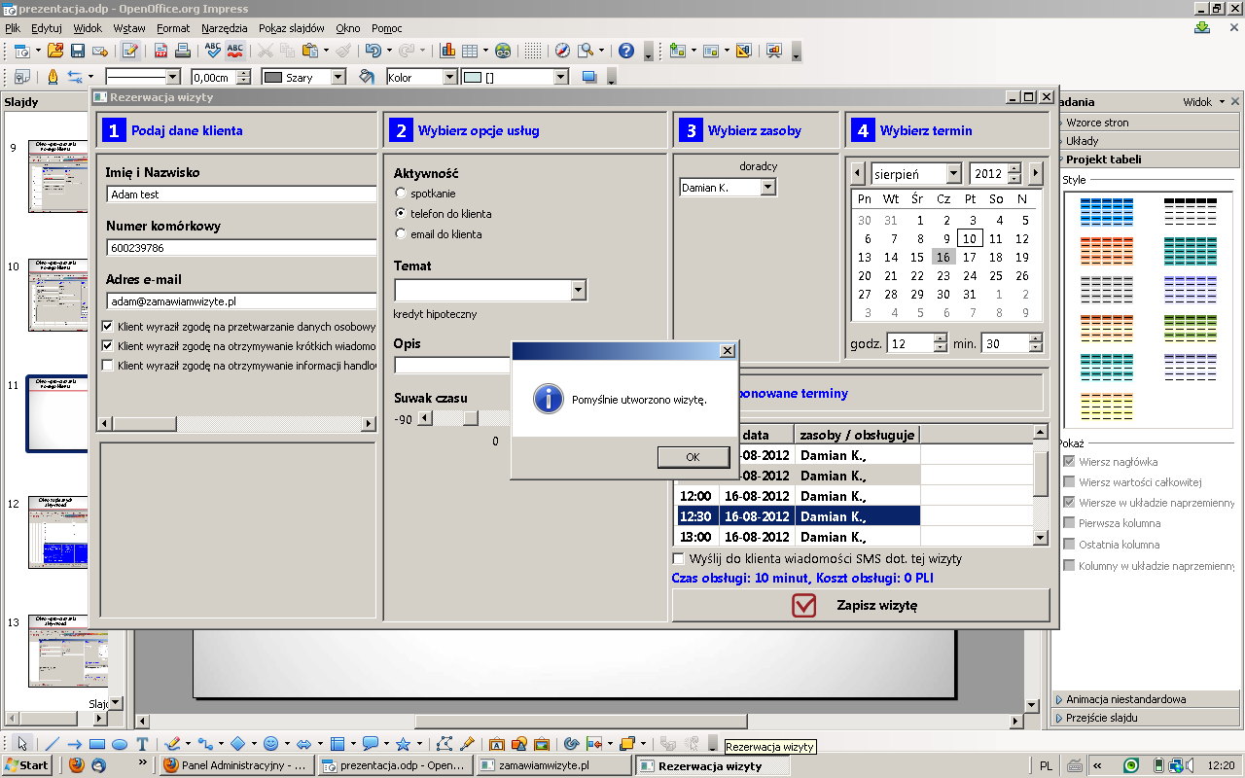Click the Spelling check ABC icon

213,51
